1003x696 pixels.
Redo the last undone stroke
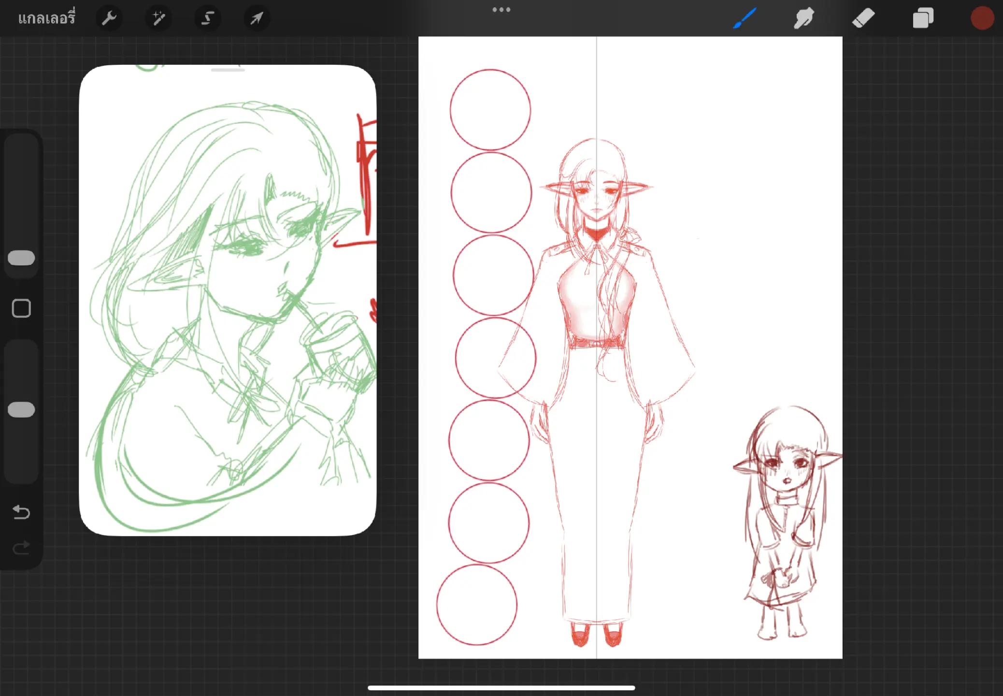[21, 548]
